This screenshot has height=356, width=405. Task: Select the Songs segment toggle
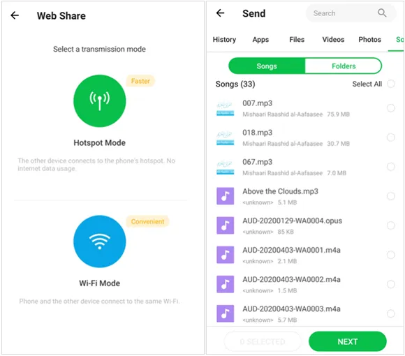(267, 66)
